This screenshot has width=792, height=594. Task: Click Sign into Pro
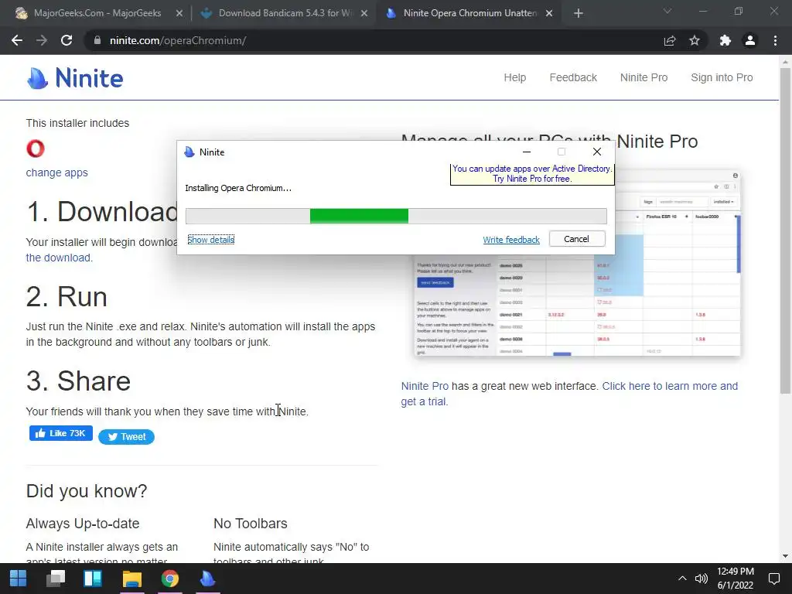click(722, 78)
